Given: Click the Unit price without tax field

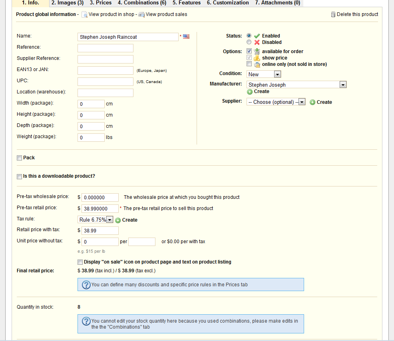Looking at the screenshot, I should 100,242.
